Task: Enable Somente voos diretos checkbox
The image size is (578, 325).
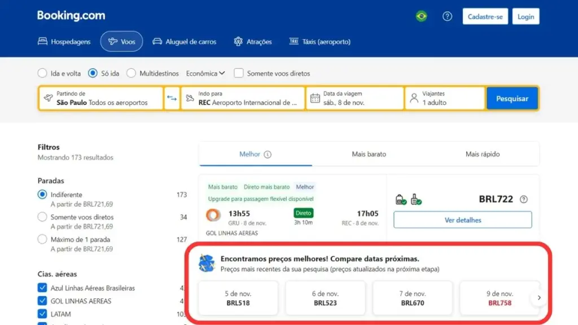Action: tap(239, 73)
